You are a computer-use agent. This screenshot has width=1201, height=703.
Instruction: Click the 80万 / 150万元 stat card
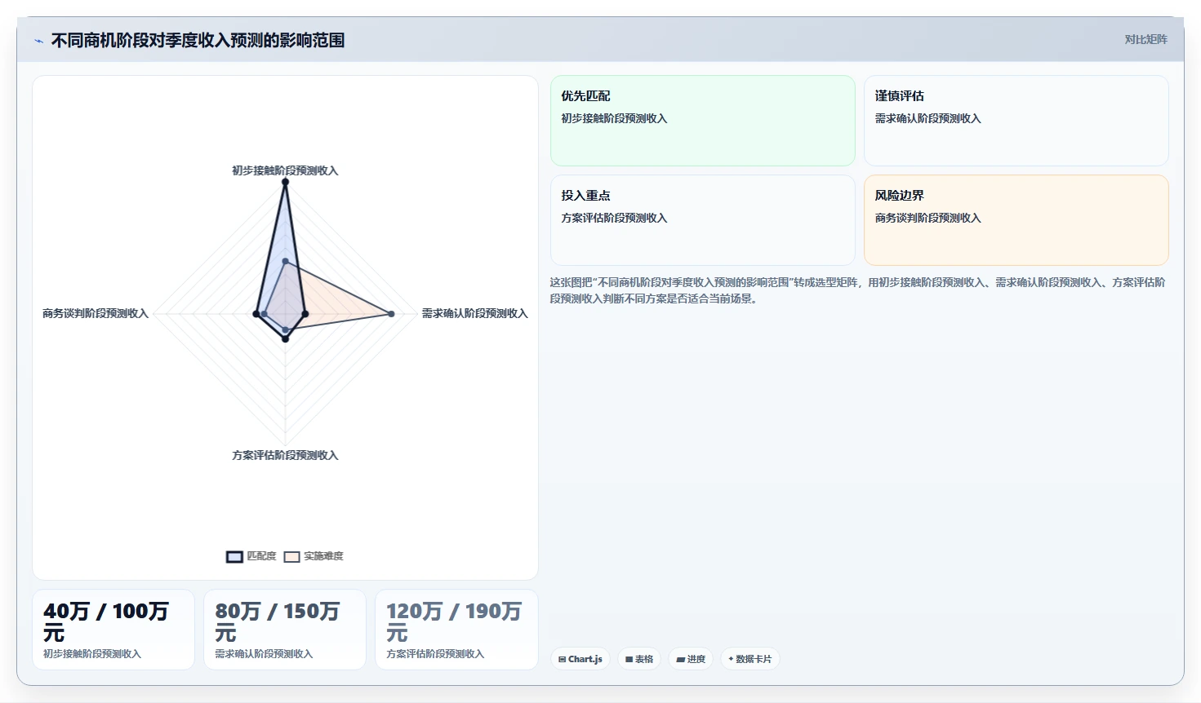pos(285,630)
